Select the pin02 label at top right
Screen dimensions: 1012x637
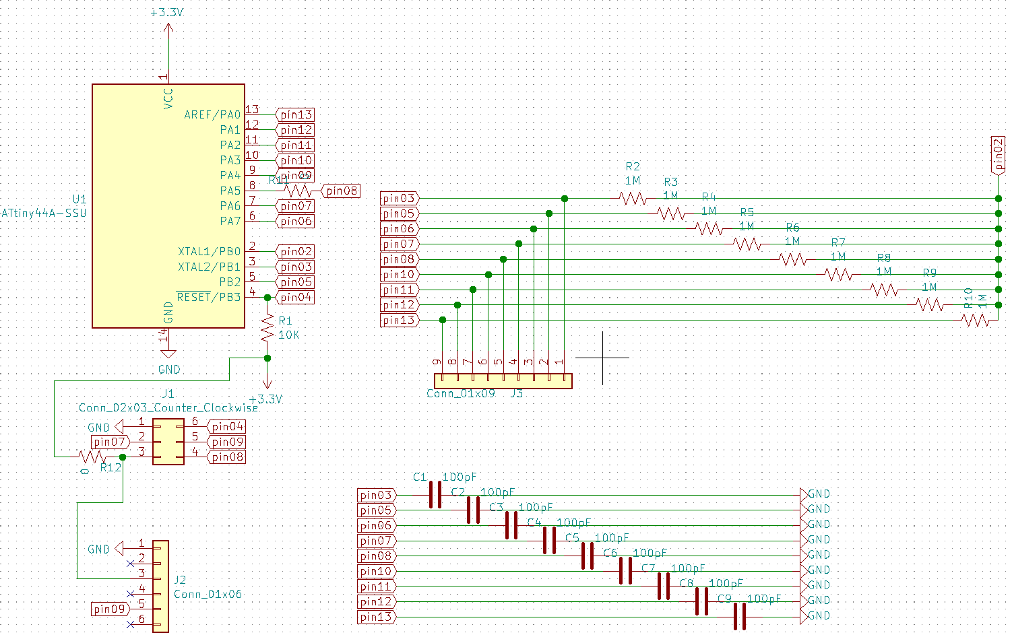click(x=997, y=154)
